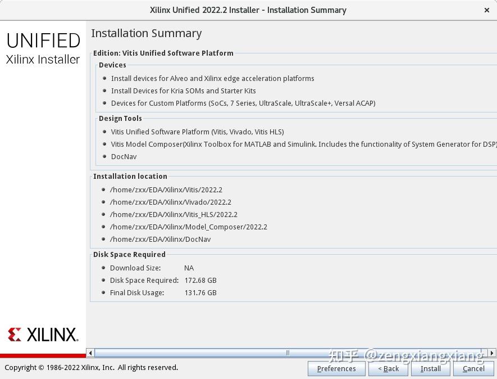The height and width of the screenshot is (379, 497).
Task: Select the /home/zxx/EDA/Xilinx/DocNav path
Action: tap(161, 240)
